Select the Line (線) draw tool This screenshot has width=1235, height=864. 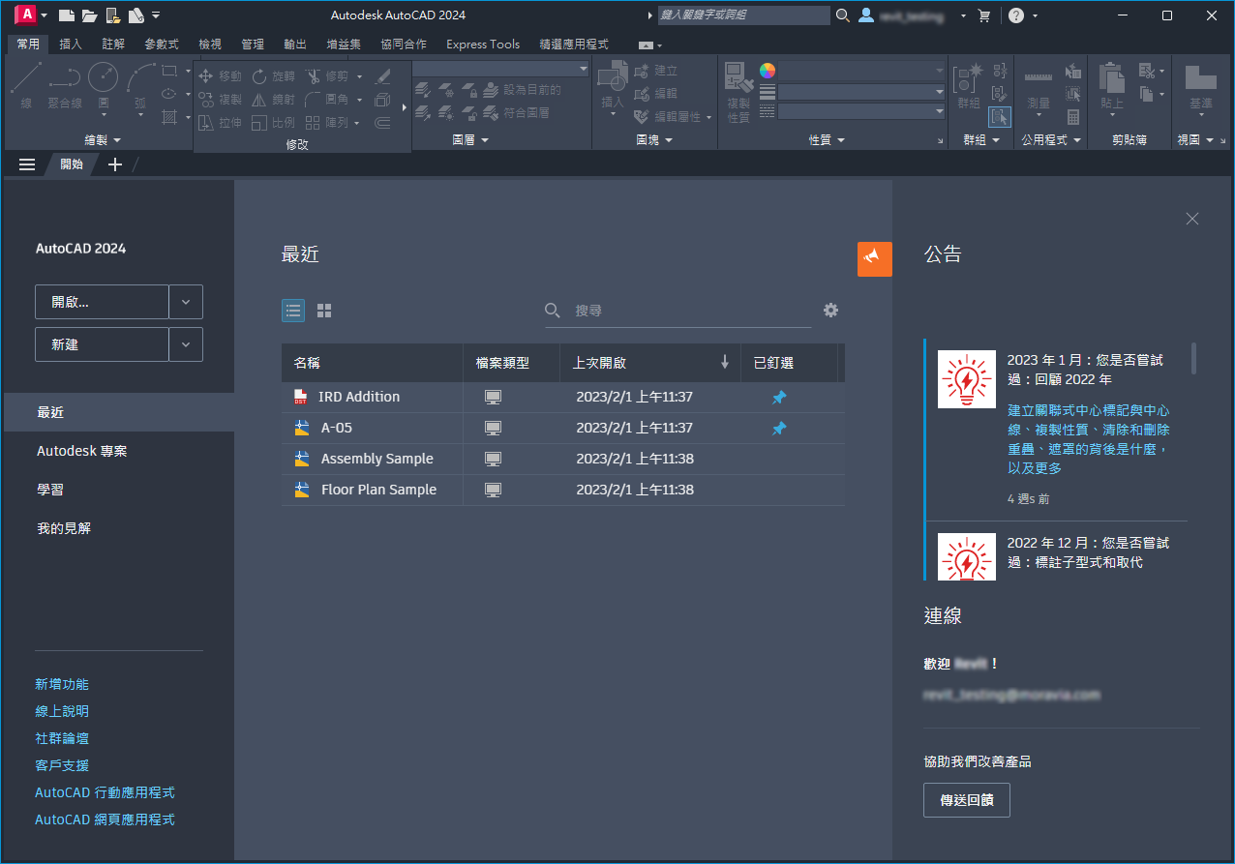(25, 85)
